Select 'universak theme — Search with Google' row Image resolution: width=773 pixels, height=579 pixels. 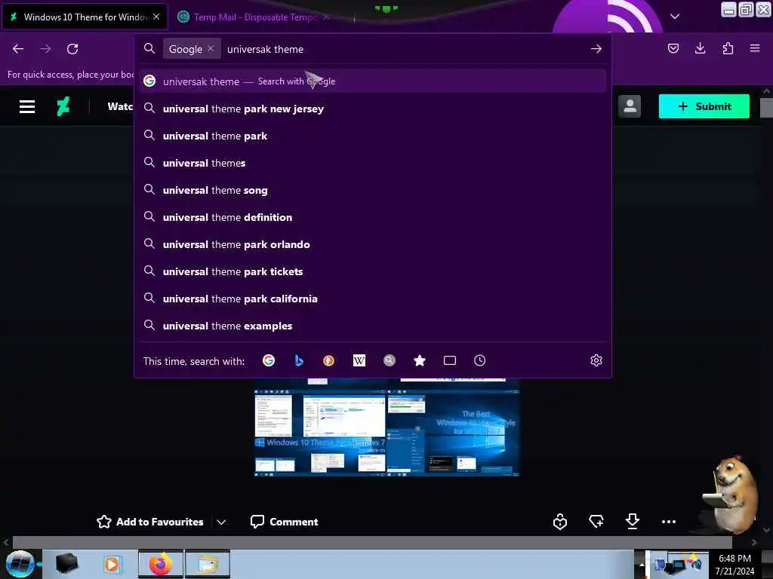[x=372, y=81]
